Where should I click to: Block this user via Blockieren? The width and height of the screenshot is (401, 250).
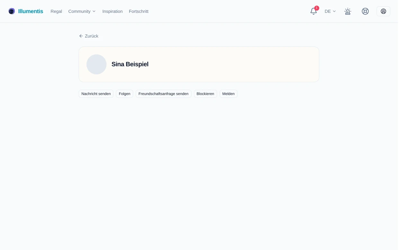click(x=205, y=94)
